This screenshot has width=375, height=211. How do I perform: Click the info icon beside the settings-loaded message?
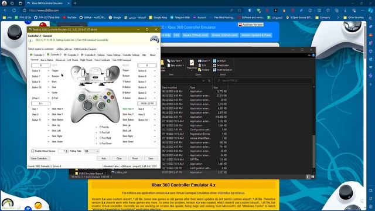[30, 40]
